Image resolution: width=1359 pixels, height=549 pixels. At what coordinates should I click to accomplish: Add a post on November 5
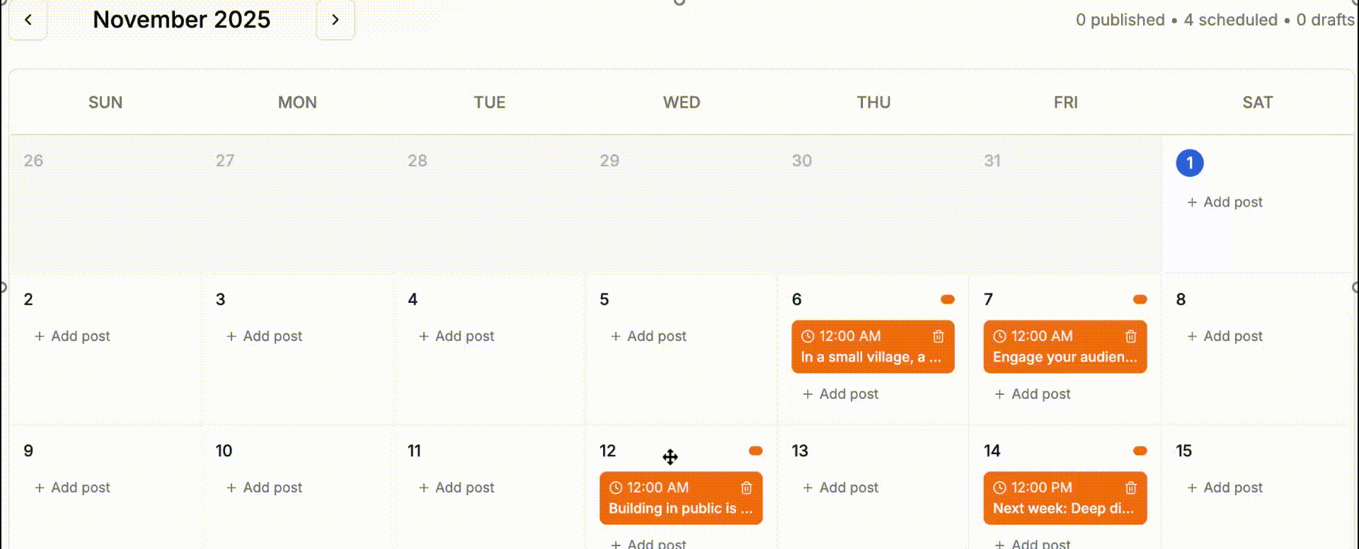[647, 336]
